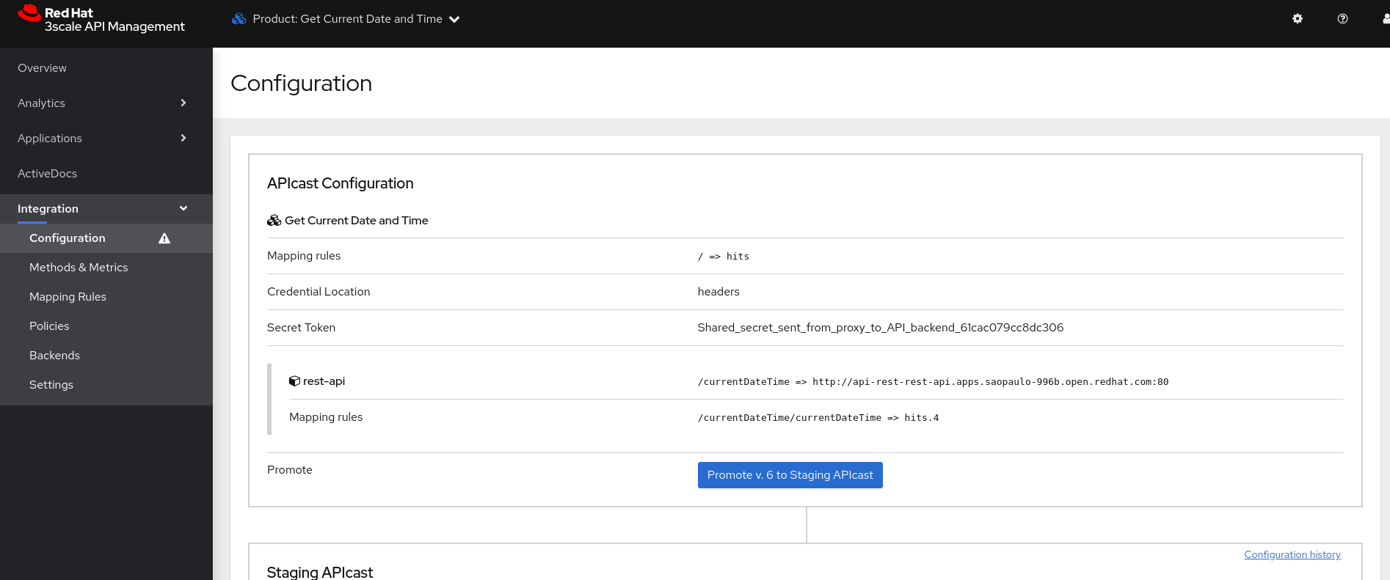The width and height of the screenshot is (1390, 580).
Task: Open the Product context dropdown
Action: 346,19
